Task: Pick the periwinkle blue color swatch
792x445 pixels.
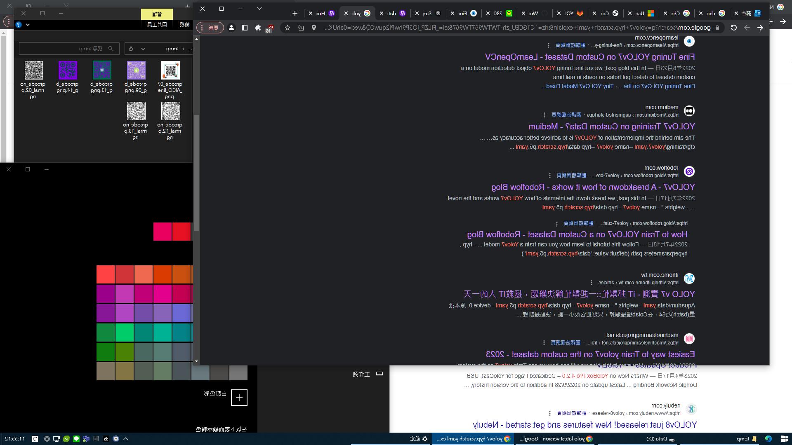Action: [181, 313]
